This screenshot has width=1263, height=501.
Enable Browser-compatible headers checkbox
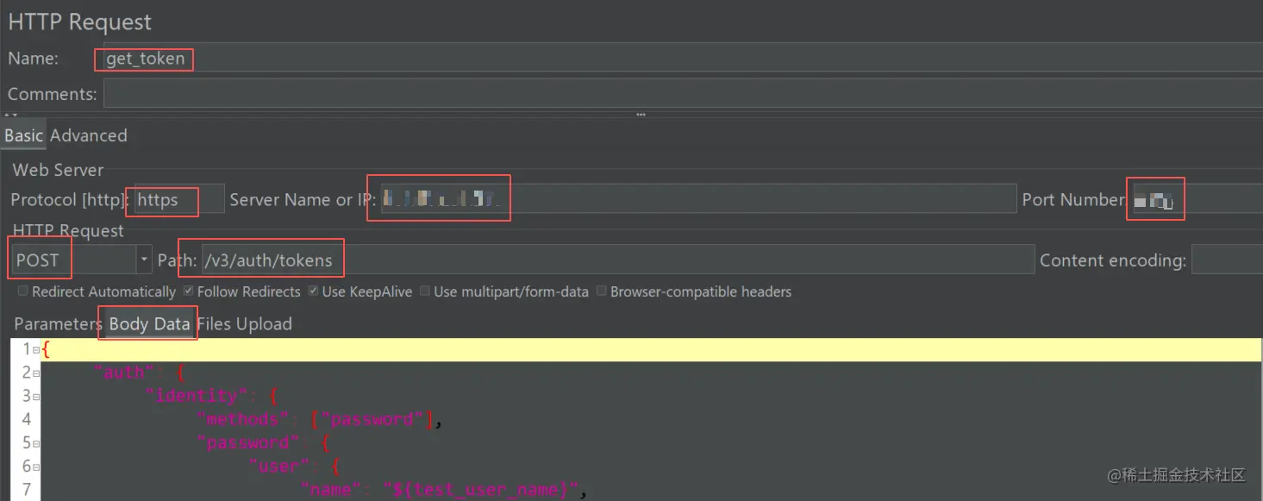602,291
